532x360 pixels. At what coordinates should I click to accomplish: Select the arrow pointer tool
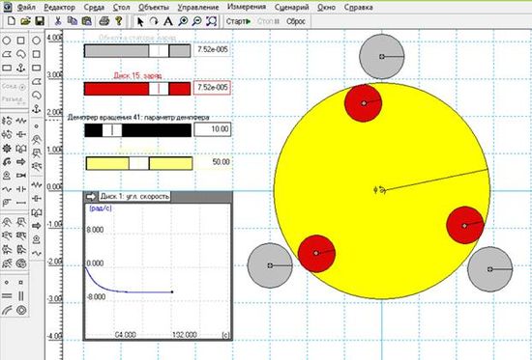(140, 21)
